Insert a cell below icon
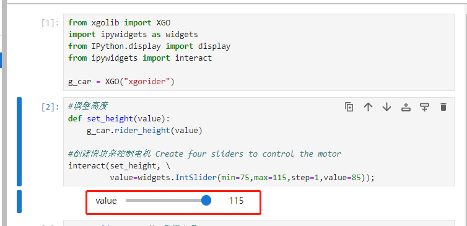 424,107
